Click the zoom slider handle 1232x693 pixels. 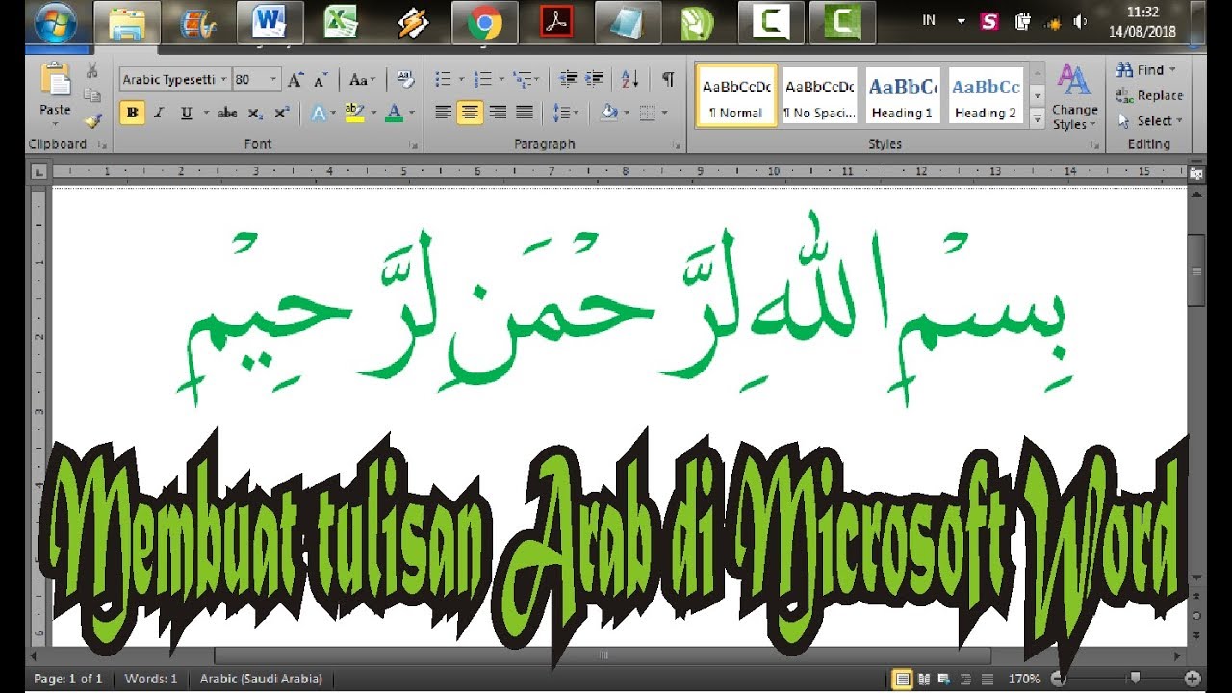click(1136, 679)
